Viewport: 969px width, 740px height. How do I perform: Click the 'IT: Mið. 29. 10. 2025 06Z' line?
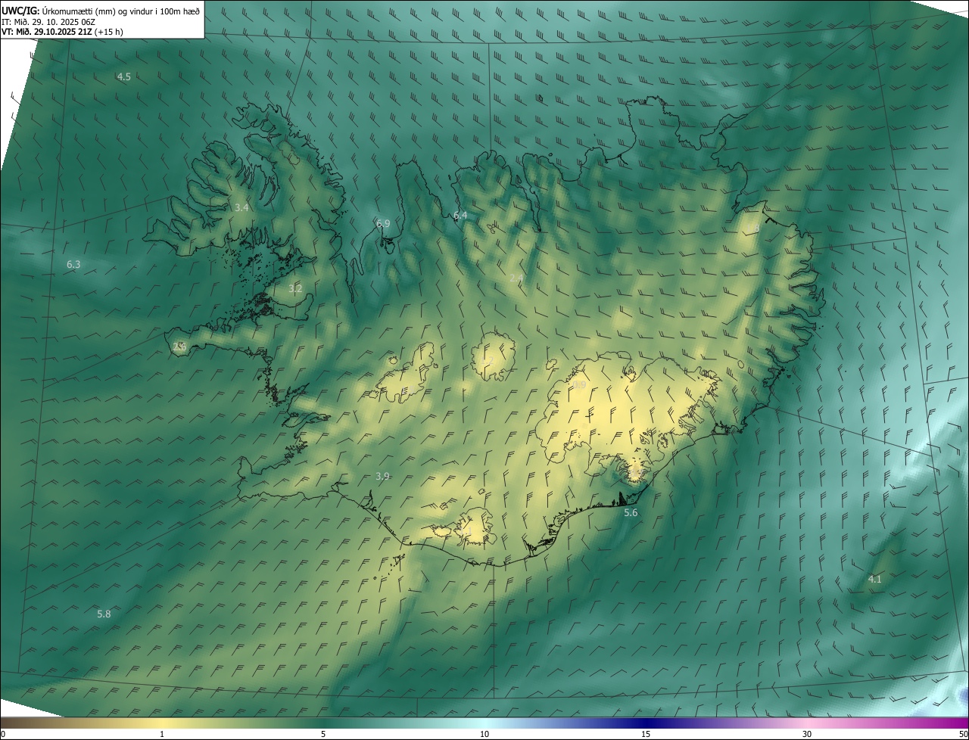tap(48, 21)
